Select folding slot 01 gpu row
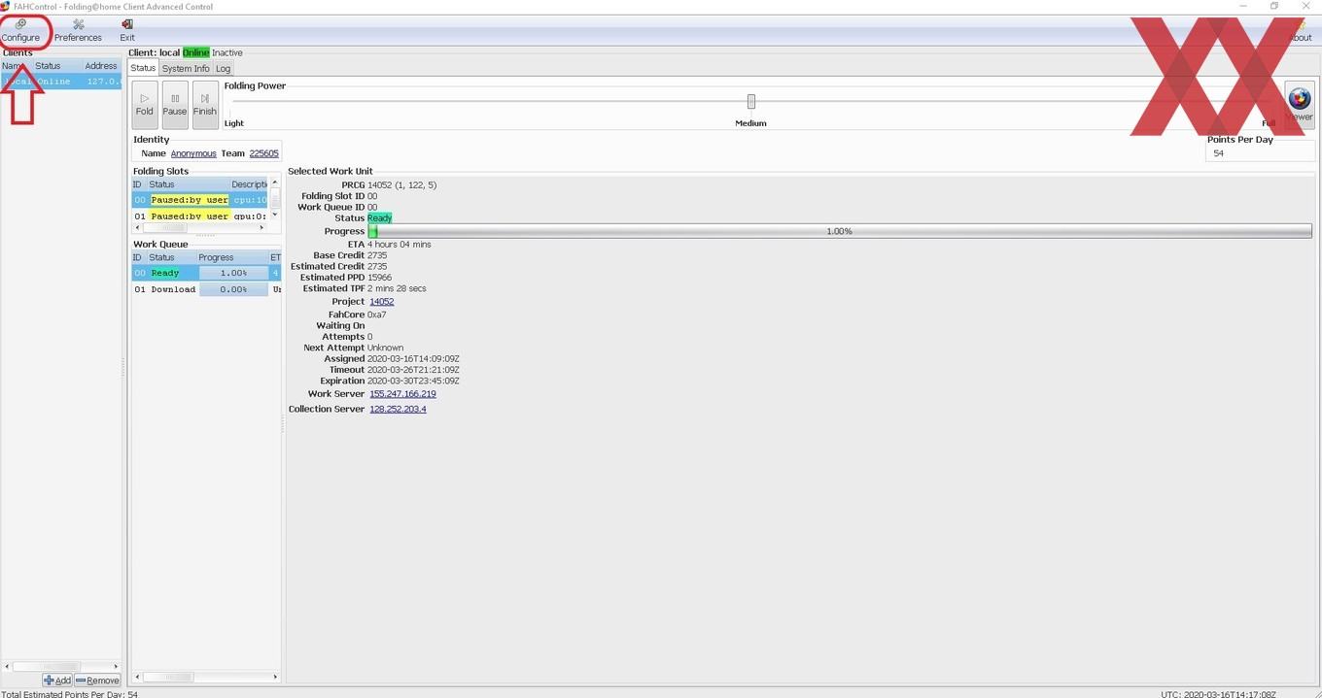Image resolution: width=1322 pixels, height=698 pixels. click(x=199, y=216)
